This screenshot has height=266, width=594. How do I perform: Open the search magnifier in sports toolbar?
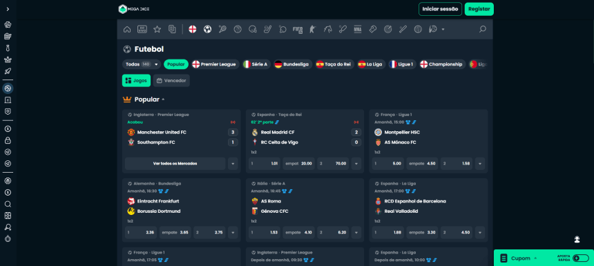tap(482, 29)
